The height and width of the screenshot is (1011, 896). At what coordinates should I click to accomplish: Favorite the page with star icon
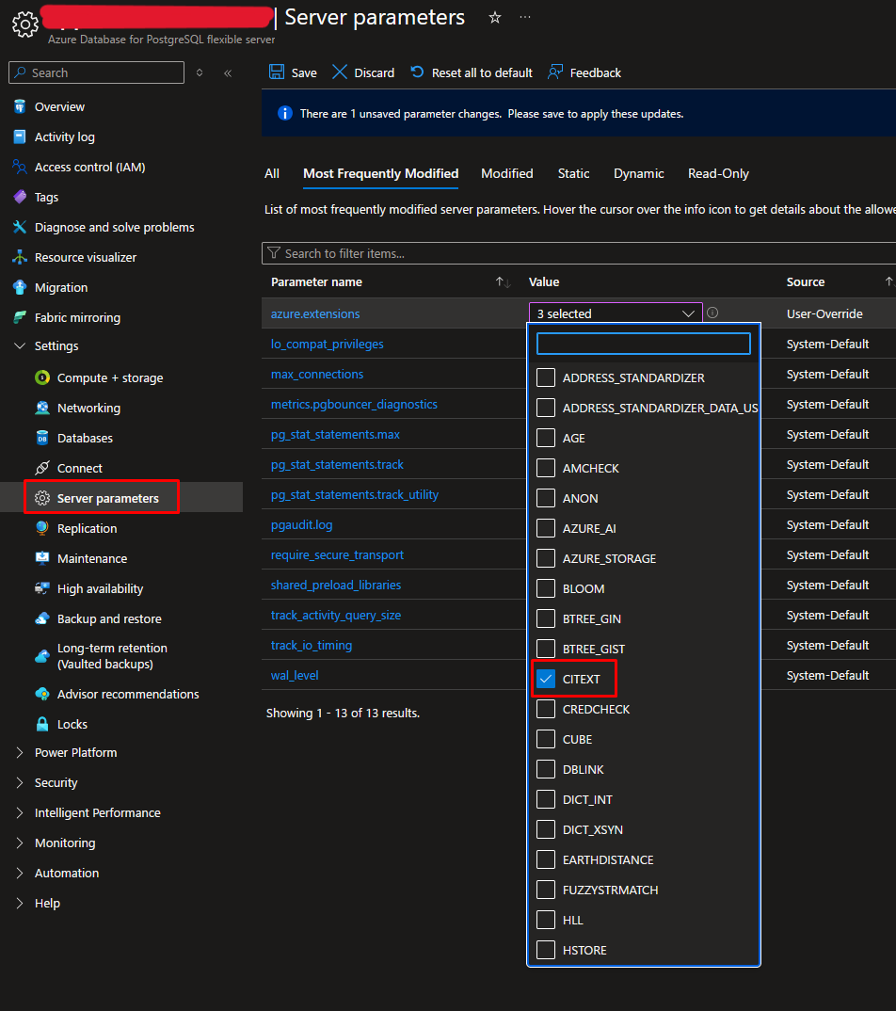pos(495,18)
